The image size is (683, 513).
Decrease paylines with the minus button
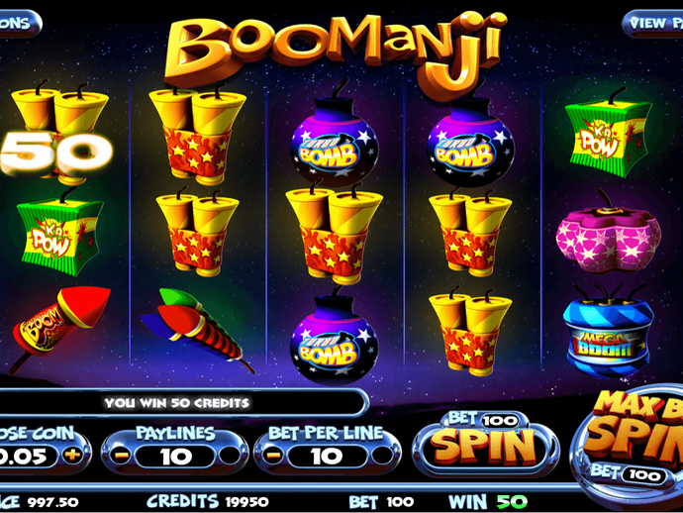coord(121,456)
